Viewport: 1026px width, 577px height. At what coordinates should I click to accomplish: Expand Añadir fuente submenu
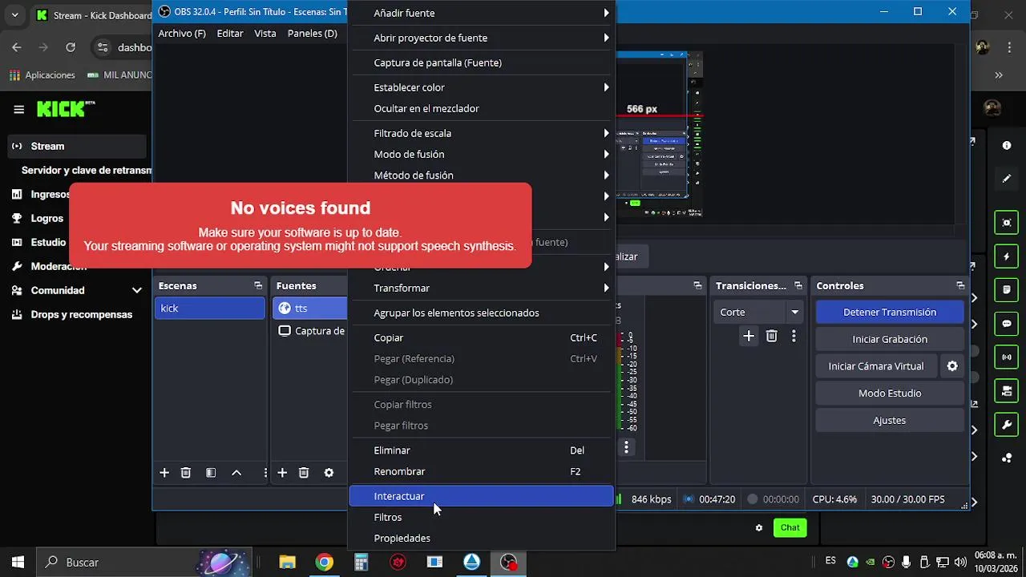[x=481, y=13]
